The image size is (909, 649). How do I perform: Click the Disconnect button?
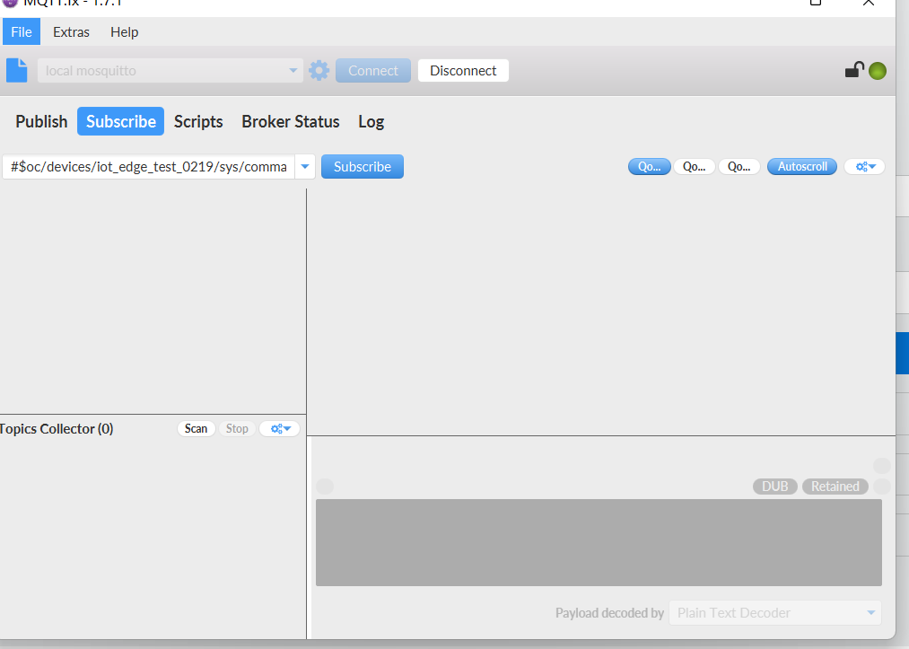(x=463, y=70)
